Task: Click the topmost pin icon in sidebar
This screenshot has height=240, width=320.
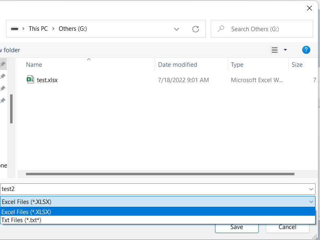Action: pos(3,64)
